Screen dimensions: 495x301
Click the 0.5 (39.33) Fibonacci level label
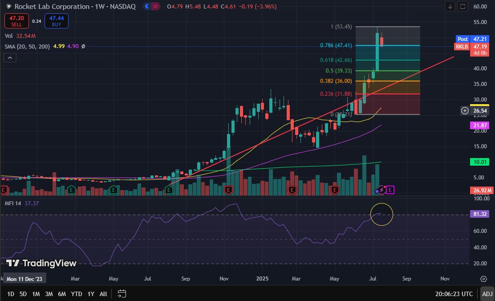pos(338,71)
